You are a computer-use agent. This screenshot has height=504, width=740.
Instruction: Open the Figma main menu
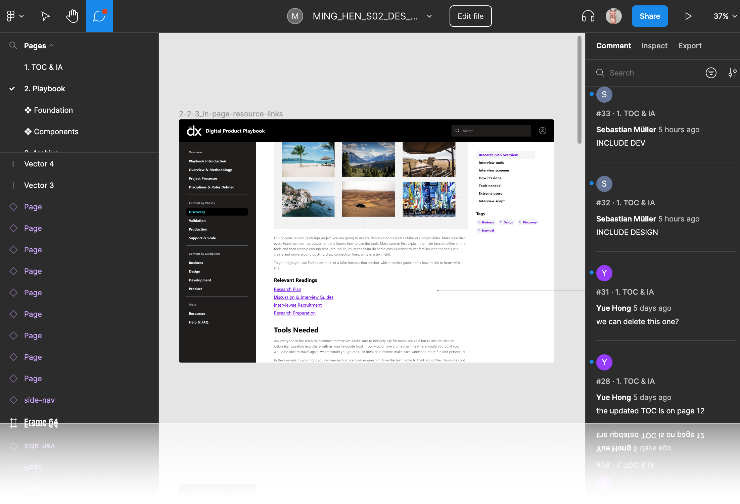(x=15, y=16)
